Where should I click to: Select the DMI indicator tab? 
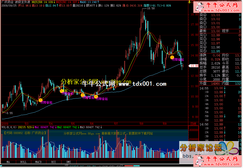click(x=69, y=162)
